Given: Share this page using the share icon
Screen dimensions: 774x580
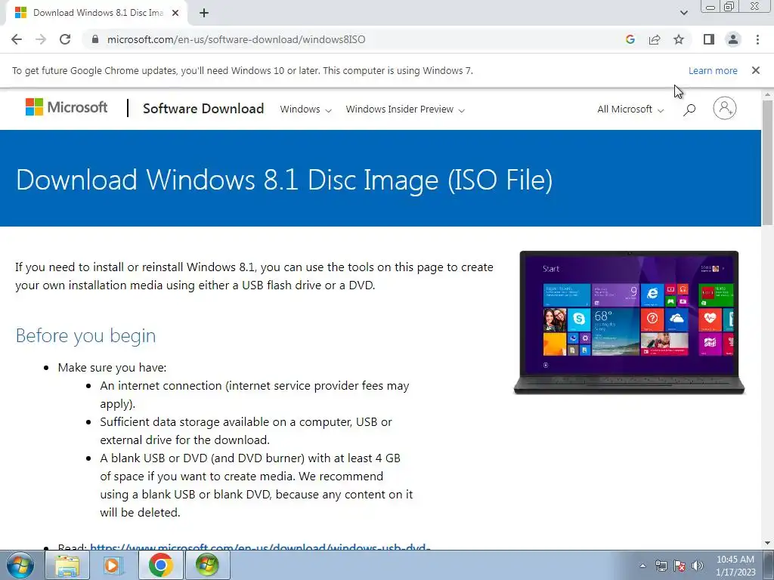Looking at the screenshot, I should click(x=655, y=39).
